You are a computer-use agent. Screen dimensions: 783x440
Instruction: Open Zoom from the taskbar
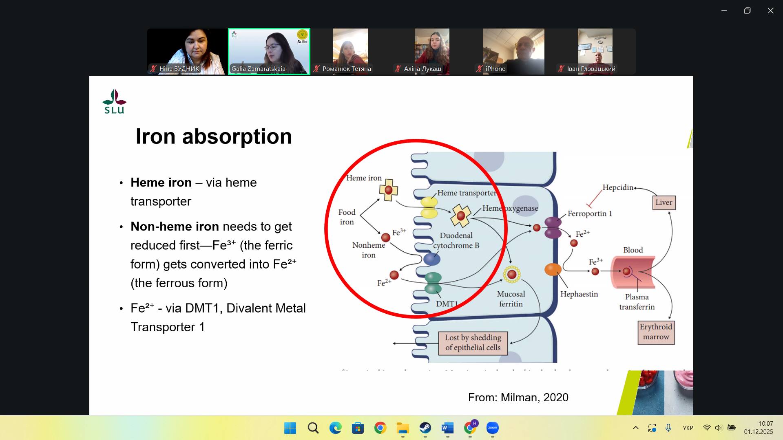[x=492, y=428]
